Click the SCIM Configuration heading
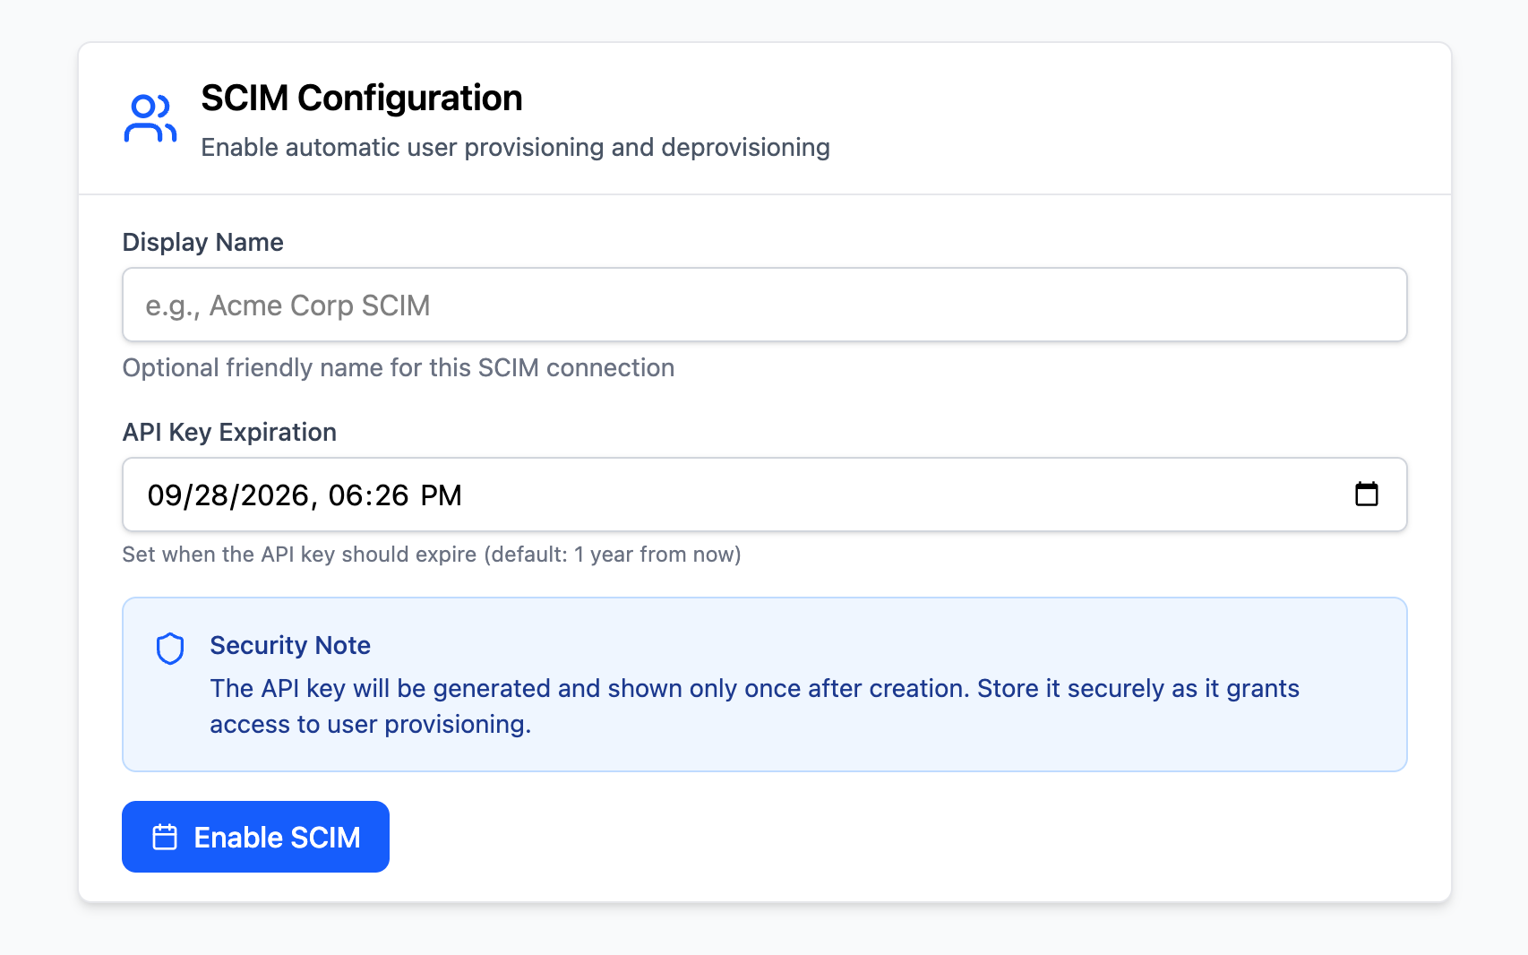The image size is (1528, 955). (362, 98)
